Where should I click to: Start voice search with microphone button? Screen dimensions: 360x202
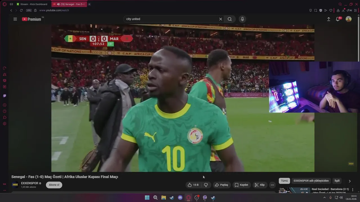coord(242,19)
